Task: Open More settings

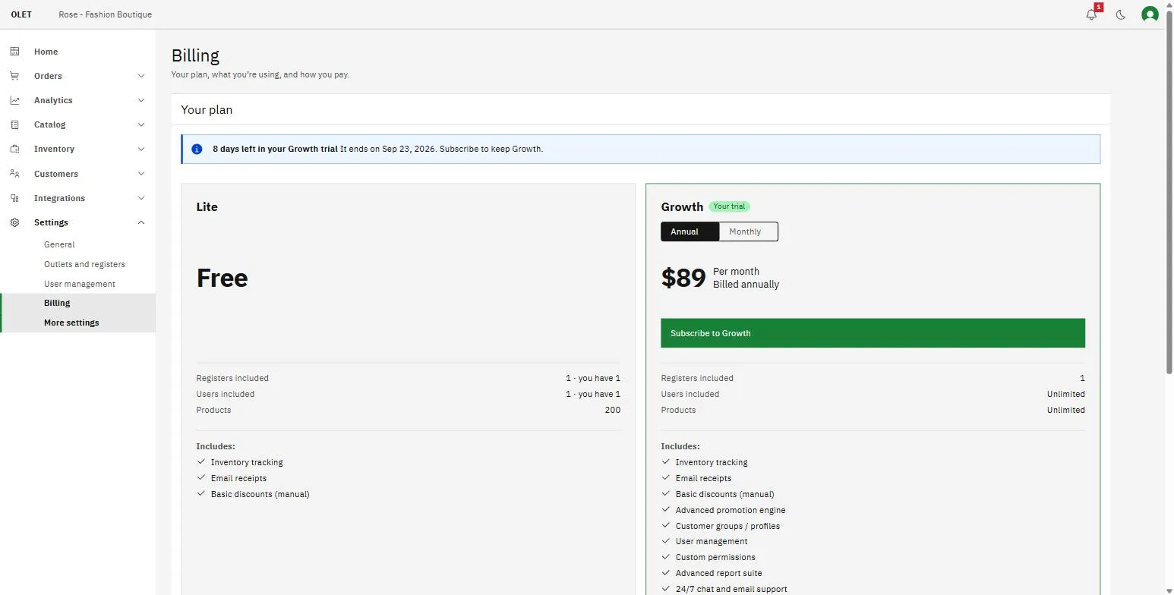Action: pyautogui.click(x=77, y=323)
